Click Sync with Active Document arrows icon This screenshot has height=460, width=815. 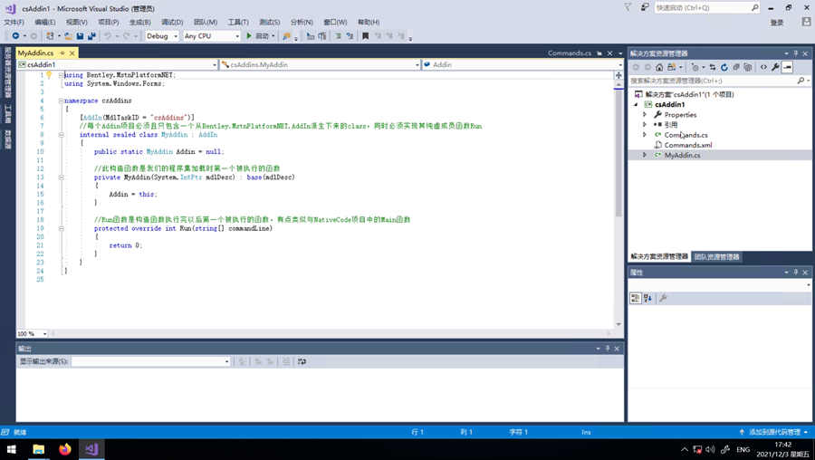pos(713,67)
